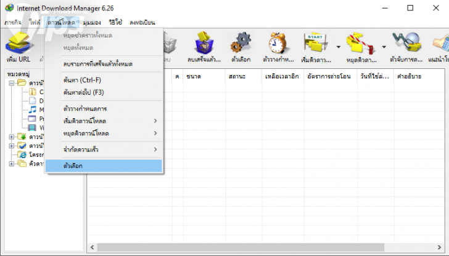Select the Grabber projects IE icon in tree

[x=22, y=154]
